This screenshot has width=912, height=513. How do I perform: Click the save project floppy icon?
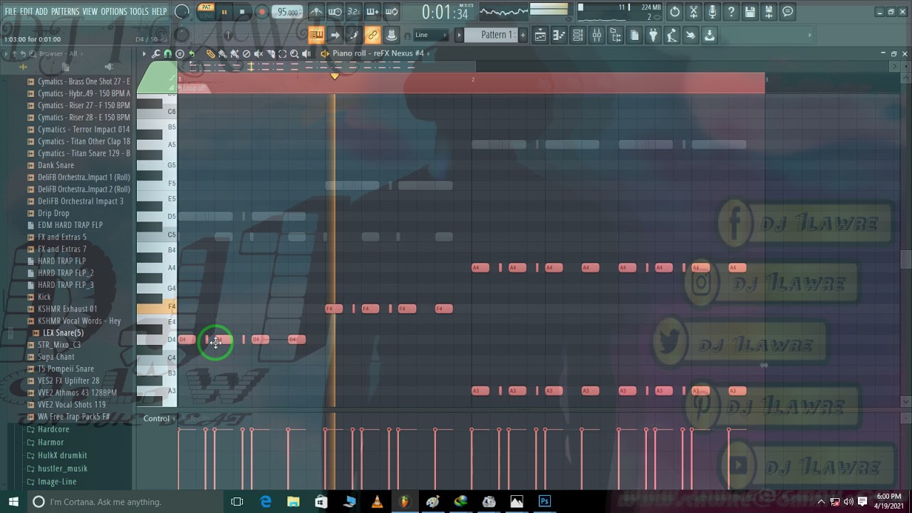pyautogui.click(x=750, y=12)
